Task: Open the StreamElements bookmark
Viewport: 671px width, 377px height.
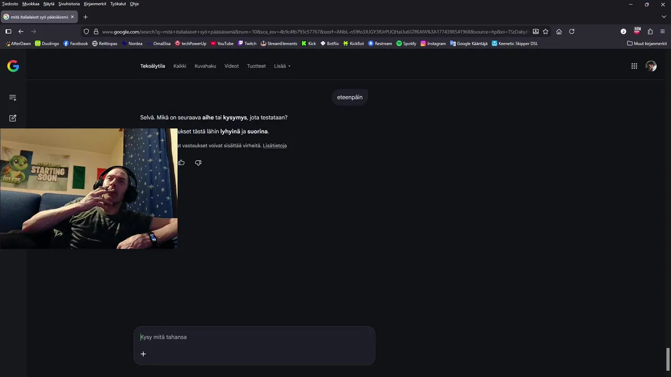Action: (x=279, y=43)
